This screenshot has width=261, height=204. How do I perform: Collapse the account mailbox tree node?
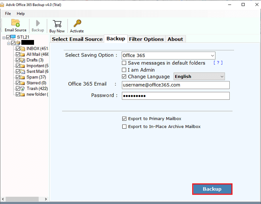(9, 44)
